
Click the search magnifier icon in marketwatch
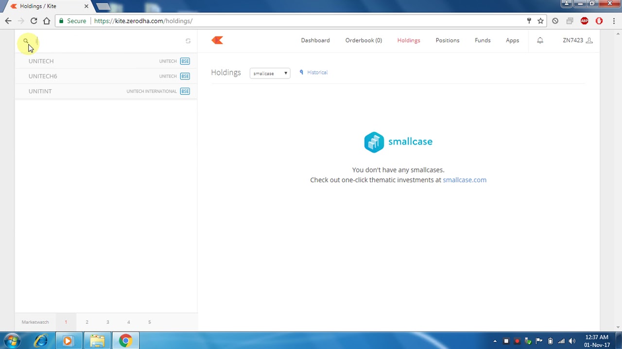point(26,41)
